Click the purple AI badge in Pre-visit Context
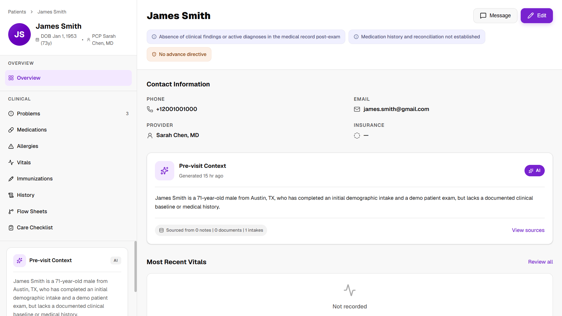 [534, 171]
